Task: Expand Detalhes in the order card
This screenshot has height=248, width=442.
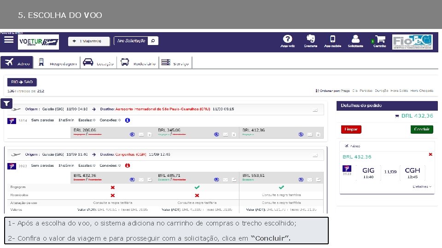Action: (x=422, y=186)
